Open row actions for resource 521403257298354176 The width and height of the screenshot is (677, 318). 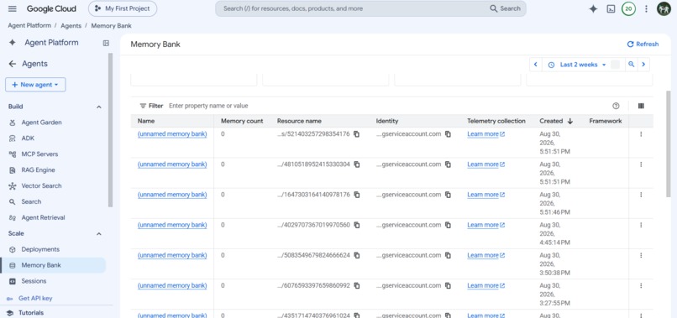coord(641,134)
